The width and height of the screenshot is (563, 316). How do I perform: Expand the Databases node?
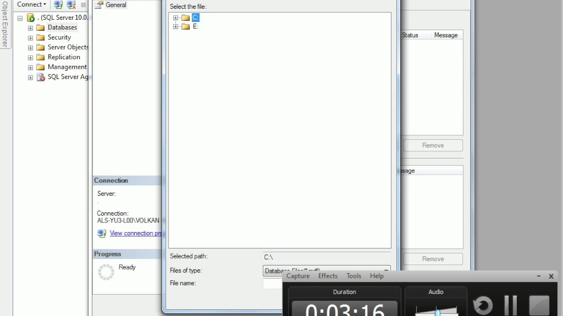click(30, 28)
